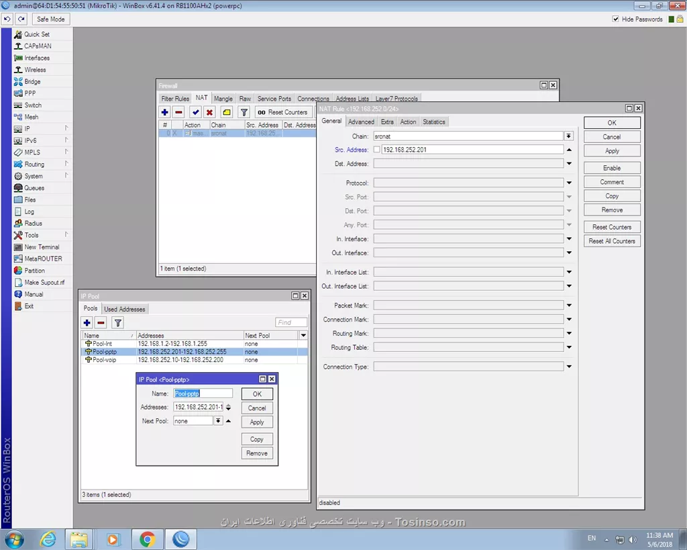Open the Used Addresses tab in IP Pool
The height and width of the screenshot is (550, 687).
[124, 309]
